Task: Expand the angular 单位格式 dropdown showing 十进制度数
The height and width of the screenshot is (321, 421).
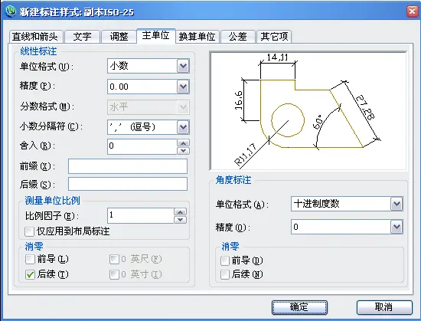Action: tap(347, 204)
